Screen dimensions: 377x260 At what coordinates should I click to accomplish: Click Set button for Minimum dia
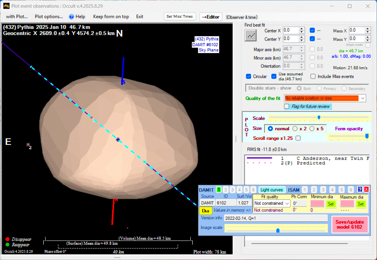[x=331, y=204]
